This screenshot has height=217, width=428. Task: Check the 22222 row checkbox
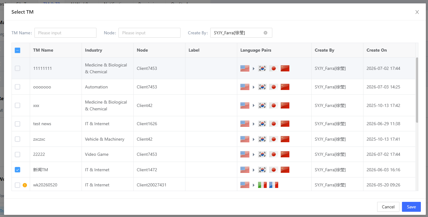18,154
